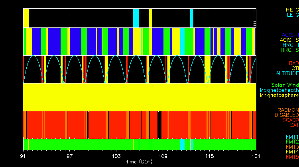Click the wide cyan LETG block in top row

point(136,18)
